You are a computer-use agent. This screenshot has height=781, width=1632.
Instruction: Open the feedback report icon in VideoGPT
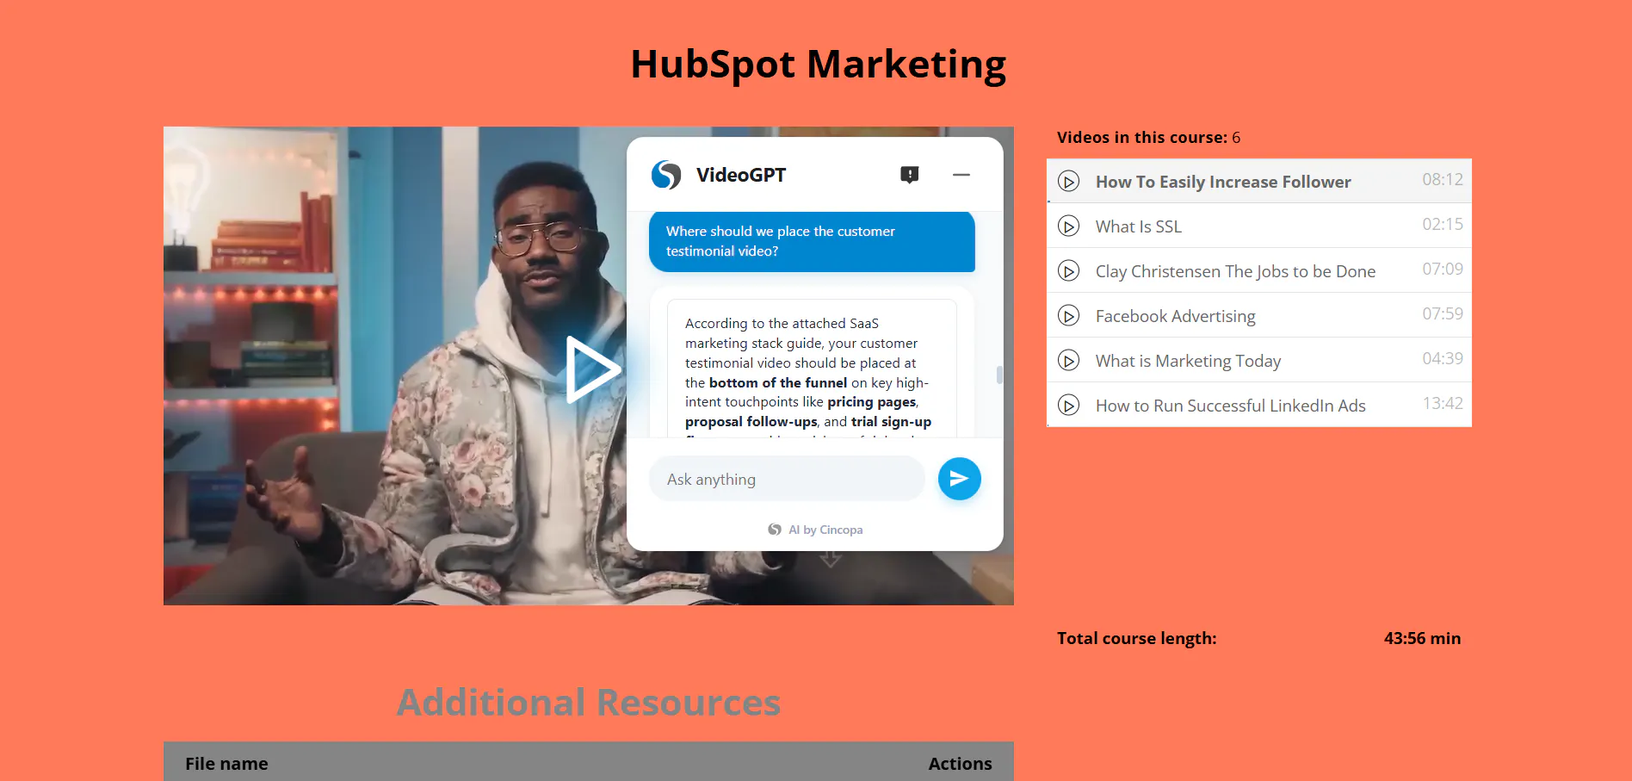(x=909, y=175)
